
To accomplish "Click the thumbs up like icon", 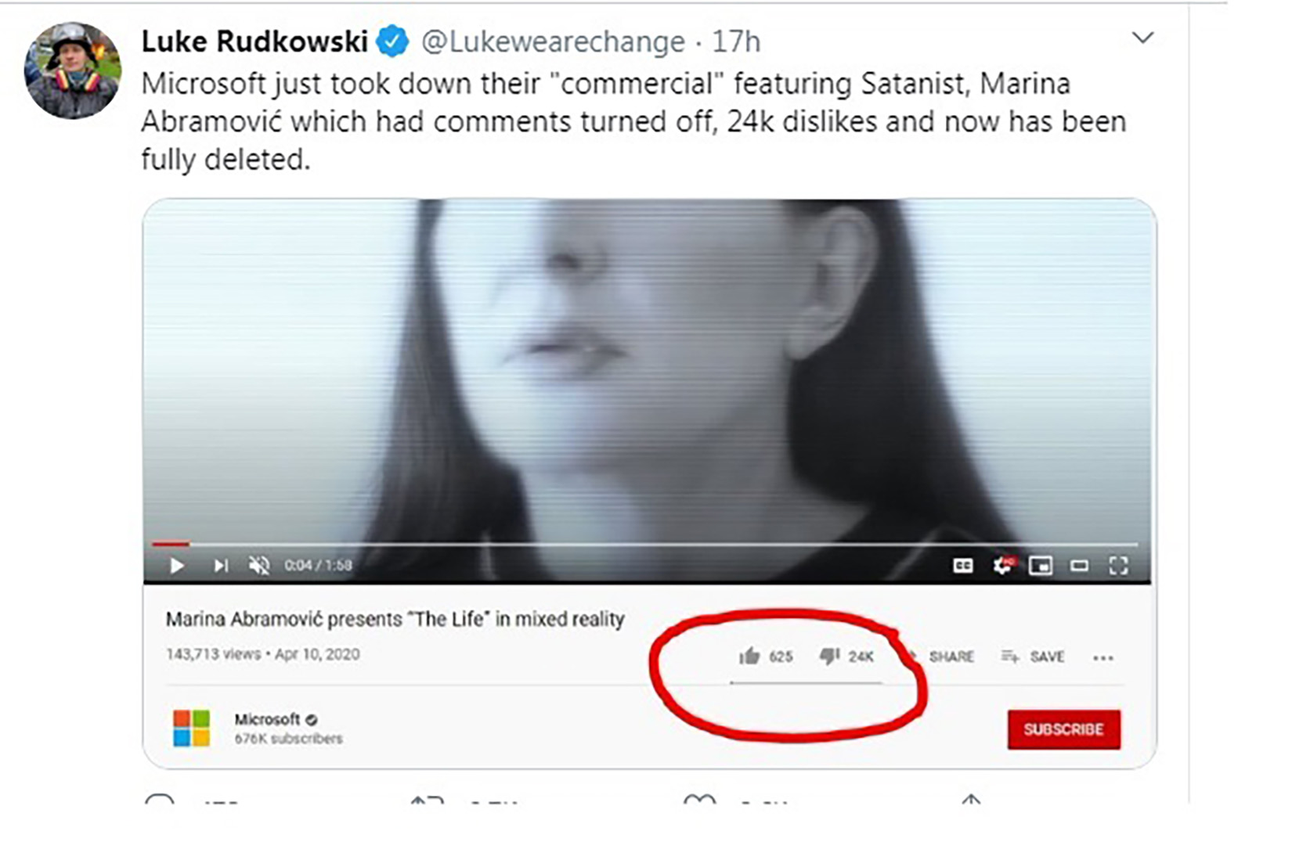I will [x=749, y=656].
